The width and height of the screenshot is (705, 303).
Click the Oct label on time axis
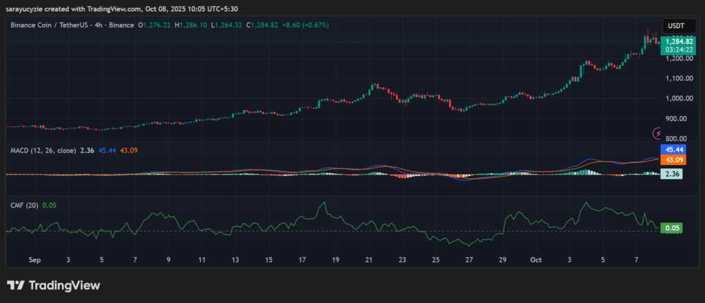click(536, 260)
